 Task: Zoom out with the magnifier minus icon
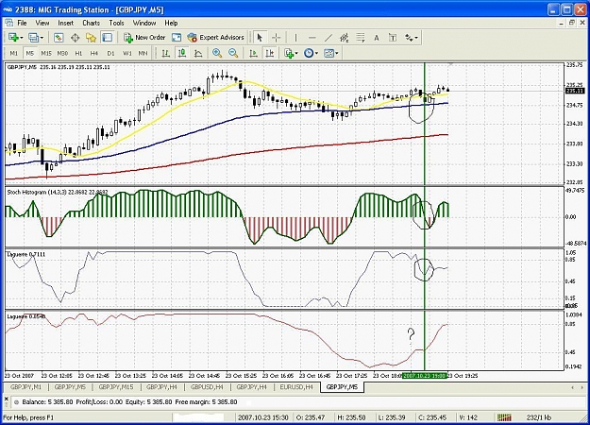(233, 53)
